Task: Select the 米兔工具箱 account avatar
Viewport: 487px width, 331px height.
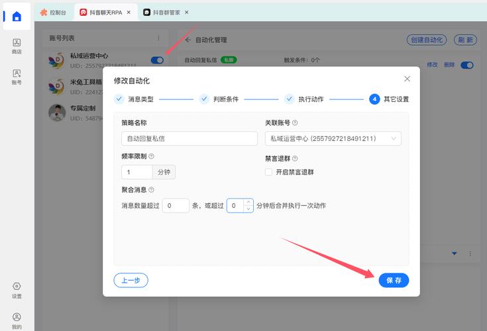Action: (56, 87)
